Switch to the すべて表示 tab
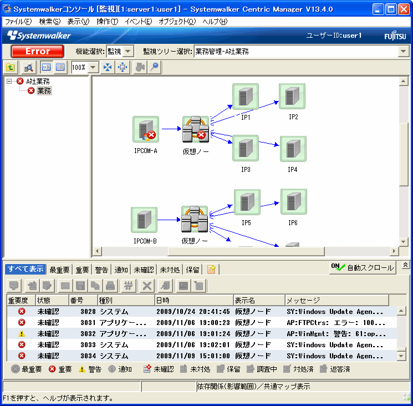Image resolution: width=413 pixels, height=406 pixels. (x=26, y=269)
